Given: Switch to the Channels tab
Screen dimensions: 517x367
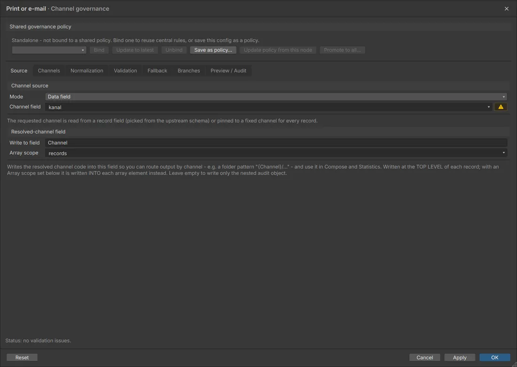Looking at the screenshot, I should click(x=49, y=70).
